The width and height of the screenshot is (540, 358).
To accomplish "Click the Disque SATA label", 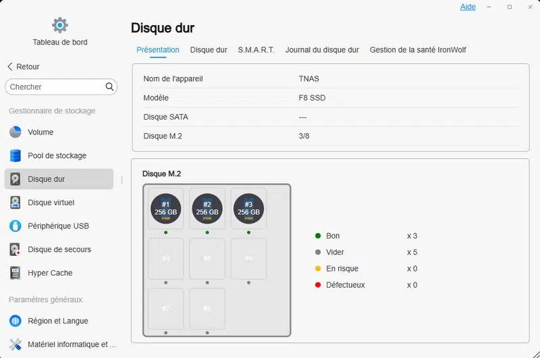I will pyautogui.click(x=165, y=117).
